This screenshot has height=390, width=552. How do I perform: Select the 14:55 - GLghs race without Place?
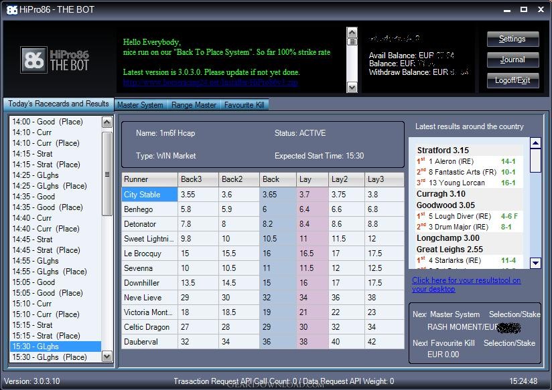tap(36, 261)
